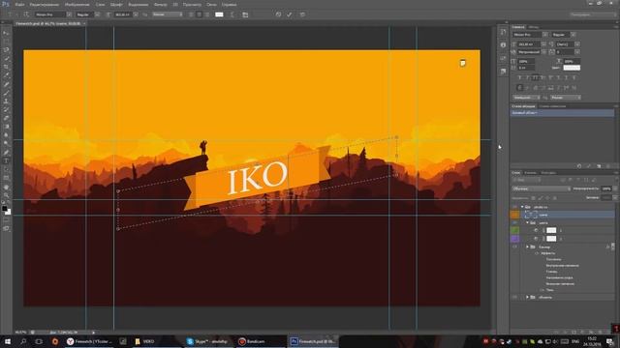Toggle lock transparent pixels in Layers

[x=533, y=198]
